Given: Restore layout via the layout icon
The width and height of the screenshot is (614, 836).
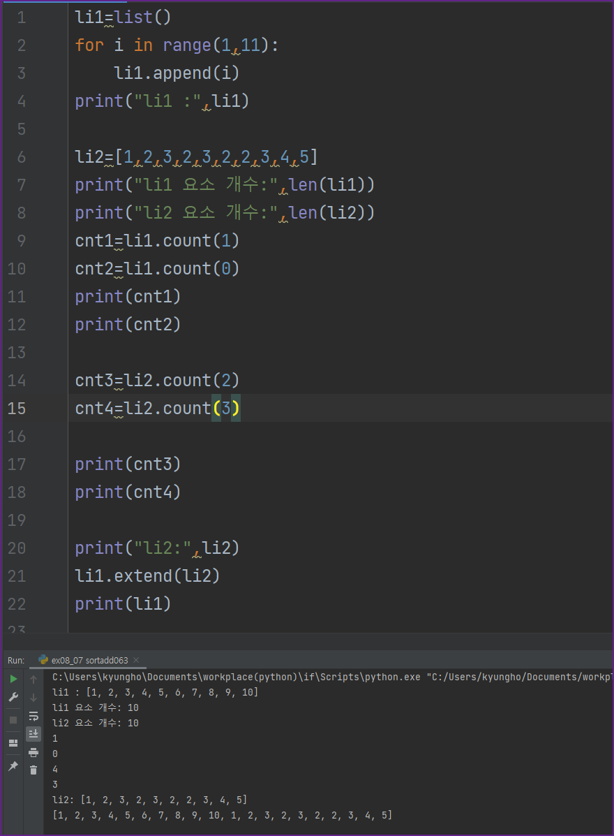Looking at the screenshot, I should (13, 742).
